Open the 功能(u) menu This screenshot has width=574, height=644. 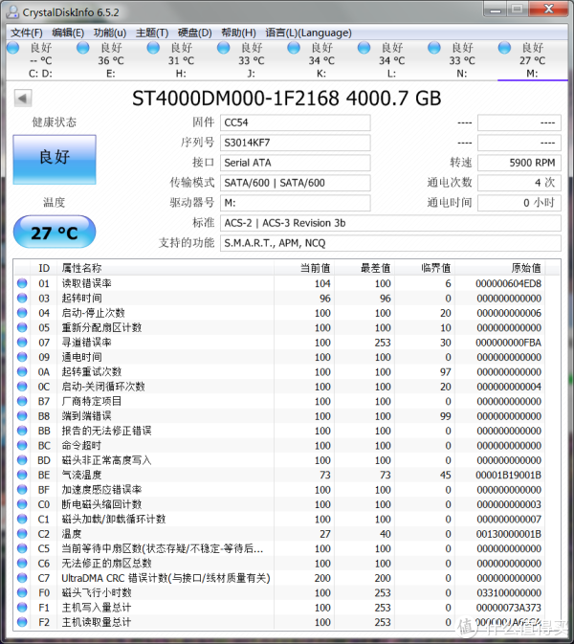(110, 33)
